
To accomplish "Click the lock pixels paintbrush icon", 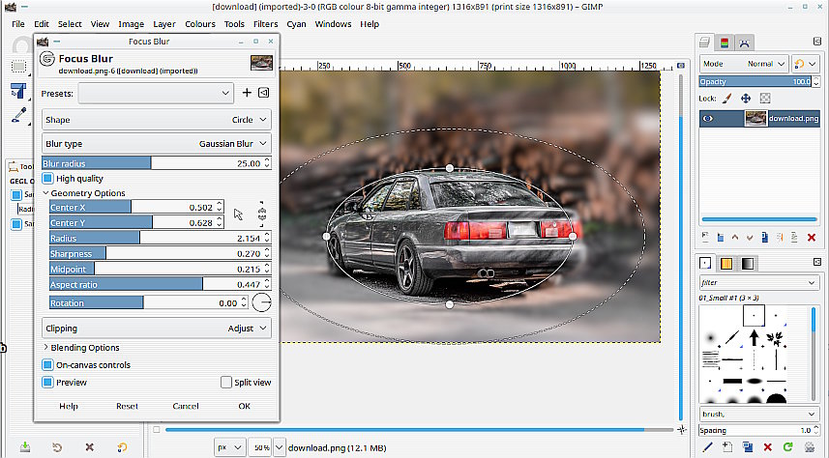I will point(726,99).
